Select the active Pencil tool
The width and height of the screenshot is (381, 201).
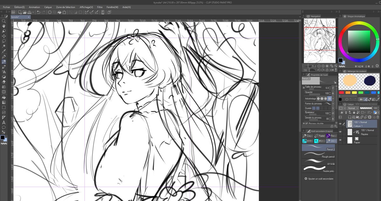[4, 62]
